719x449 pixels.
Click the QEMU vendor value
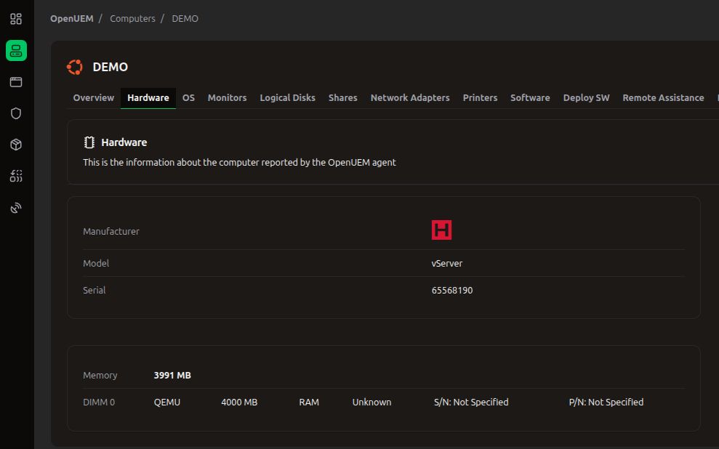pos(167,403)
